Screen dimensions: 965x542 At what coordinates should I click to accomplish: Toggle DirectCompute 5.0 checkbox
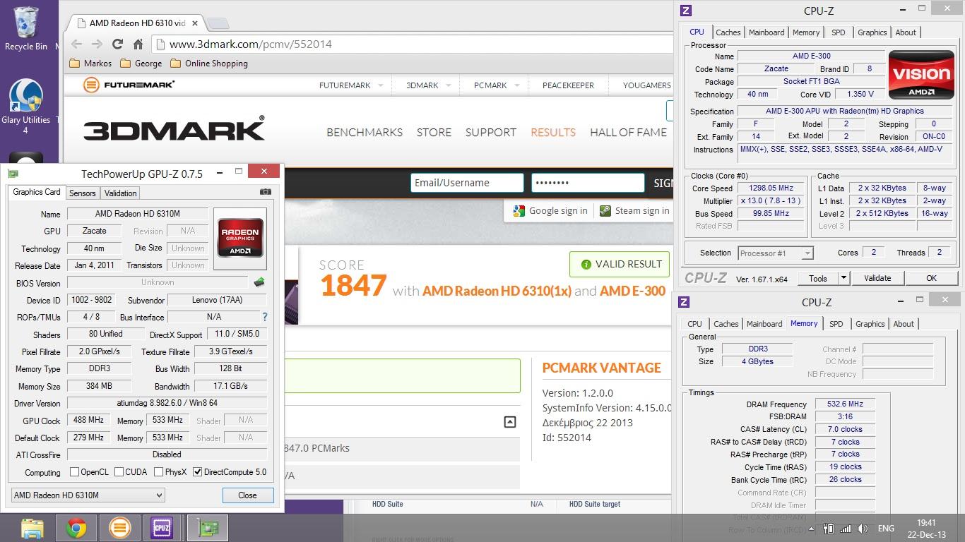[198, 472]
